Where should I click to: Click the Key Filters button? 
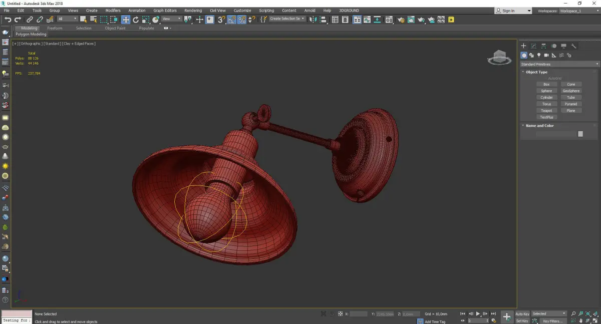click(x=552, y=321)
